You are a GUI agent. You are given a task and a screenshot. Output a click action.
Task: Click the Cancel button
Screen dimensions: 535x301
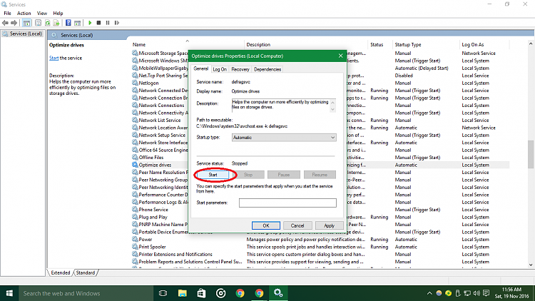(297, 225)
